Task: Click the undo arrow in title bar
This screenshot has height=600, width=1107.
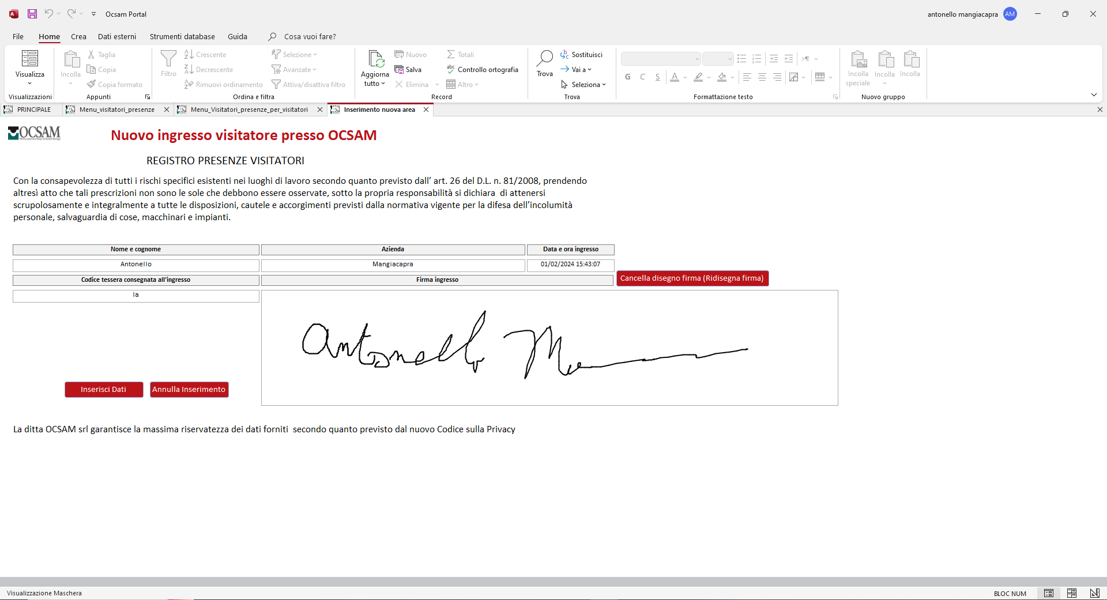Action: [x=49, y=14]
